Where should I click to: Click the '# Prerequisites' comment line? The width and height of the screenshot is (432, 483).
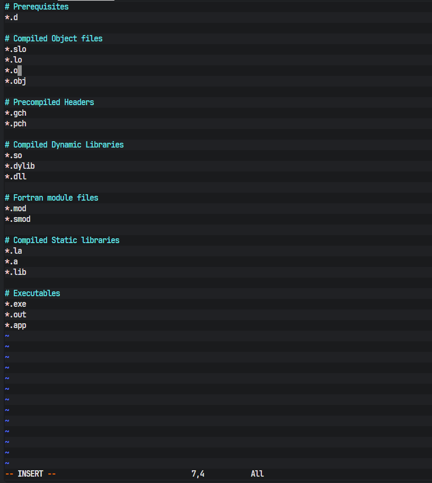point(37,7)
